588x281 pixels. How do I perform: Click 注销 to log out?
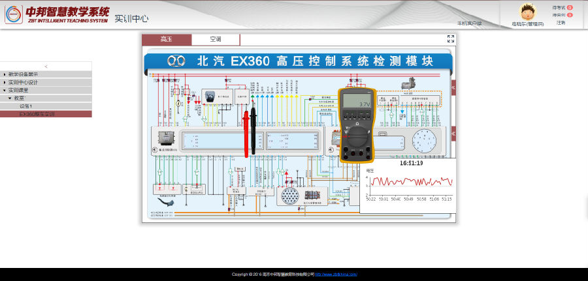(x=561, y=23)
